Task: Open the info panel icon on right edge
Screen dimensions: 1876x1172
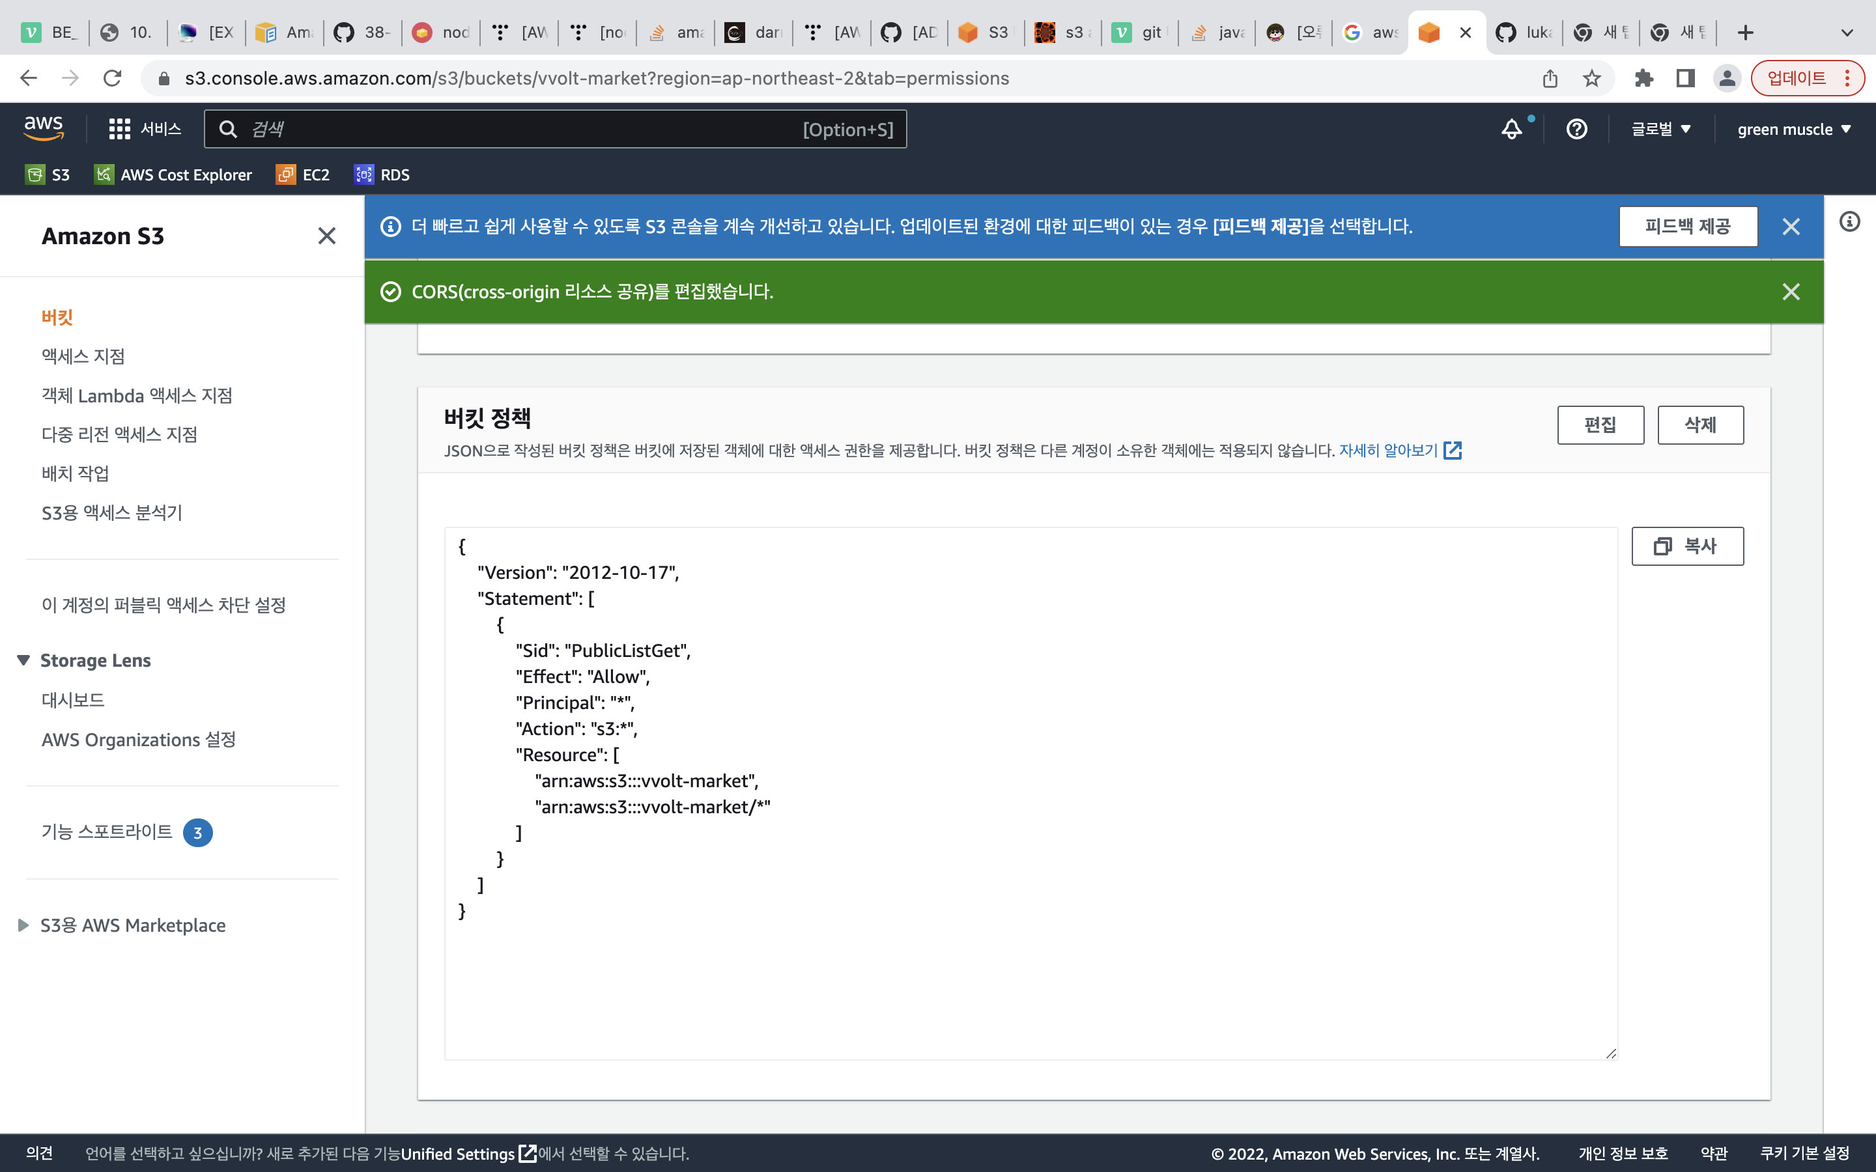Action: [1850, 221]
